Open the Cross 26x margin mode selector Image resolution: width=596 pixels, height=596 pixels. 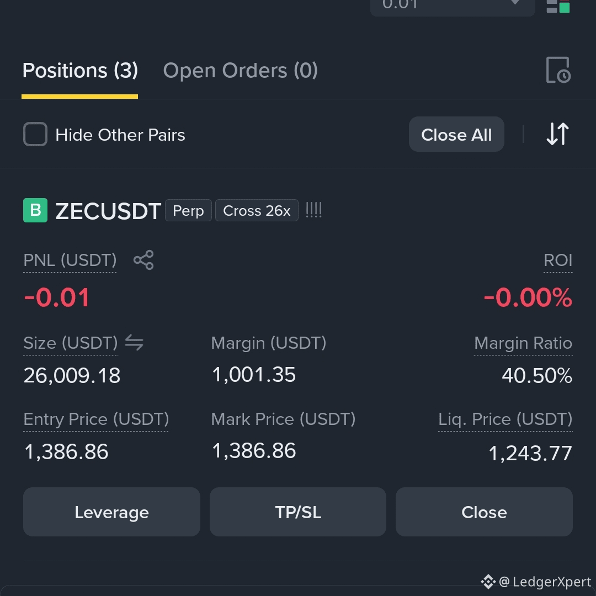pyautogui.click(x=257, y=210)
